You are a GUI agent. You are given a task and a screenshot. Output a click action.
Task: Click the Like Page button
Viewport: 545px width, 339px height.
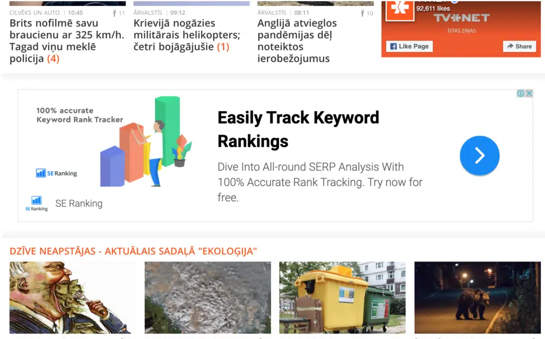(x=409, y=46)
